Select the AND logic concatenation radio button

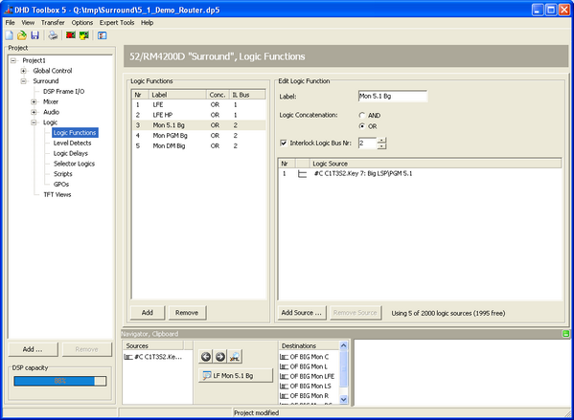click(362, 115)
